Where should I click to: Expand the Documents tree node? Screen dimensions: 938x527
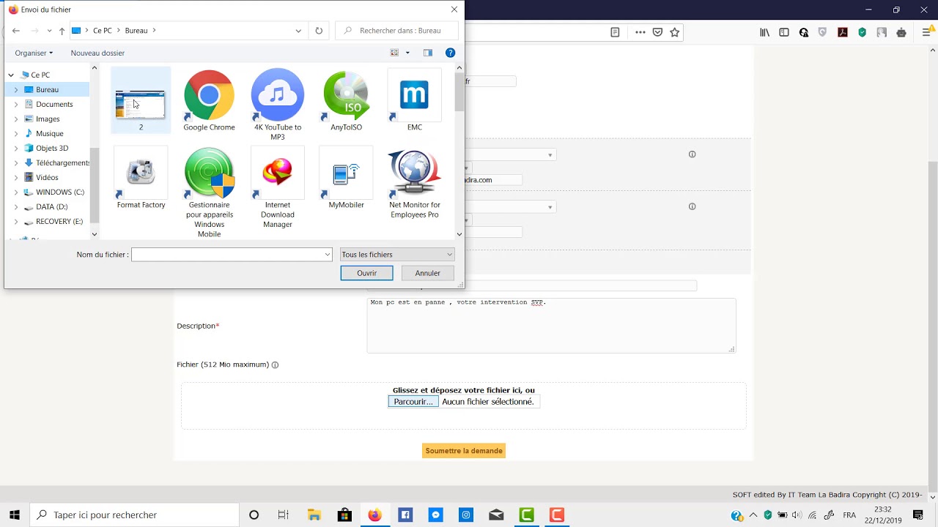click(16, 104)
